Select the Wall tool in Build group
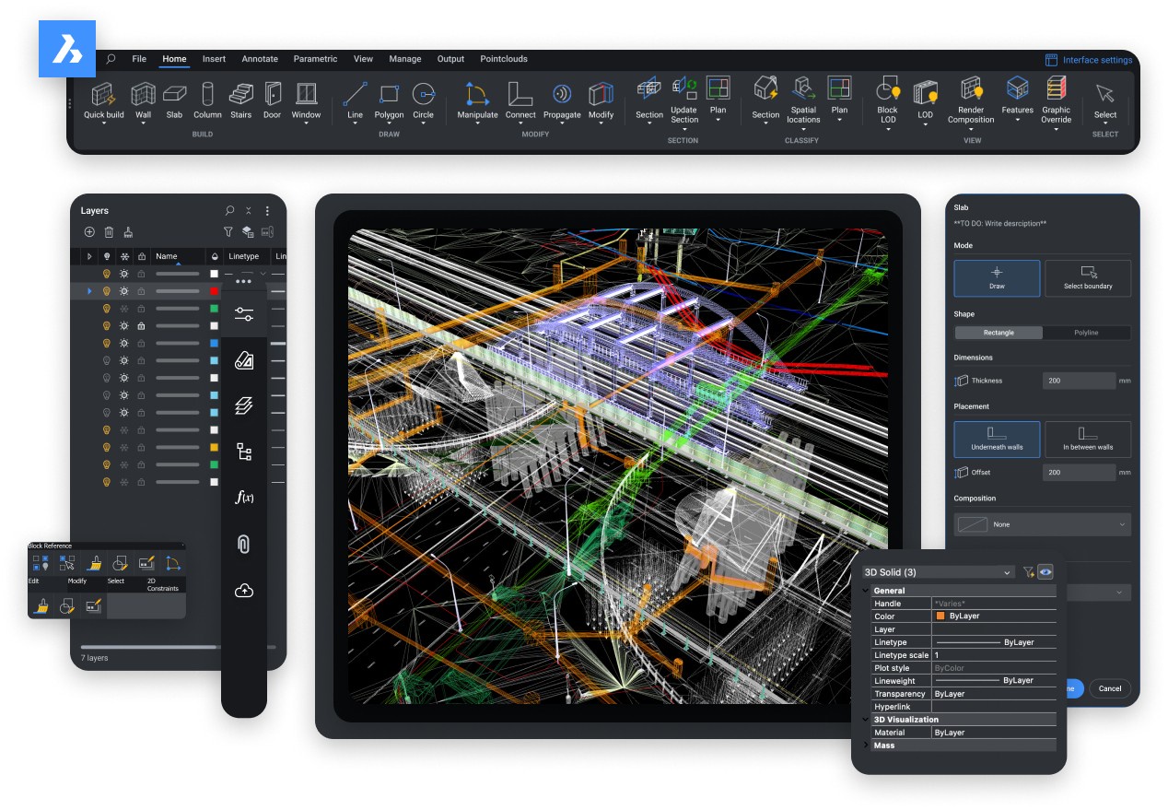Screen dimensions: 1168x810 143,100
